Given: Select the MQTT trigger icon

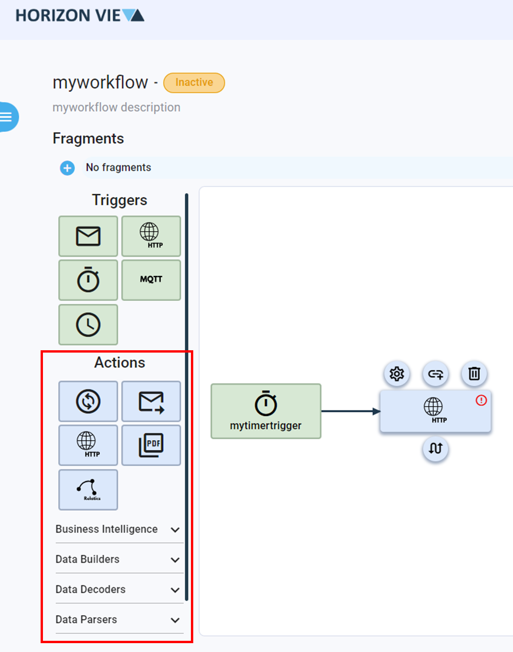Looking at the screenshot, I should [x=151, y=279].
